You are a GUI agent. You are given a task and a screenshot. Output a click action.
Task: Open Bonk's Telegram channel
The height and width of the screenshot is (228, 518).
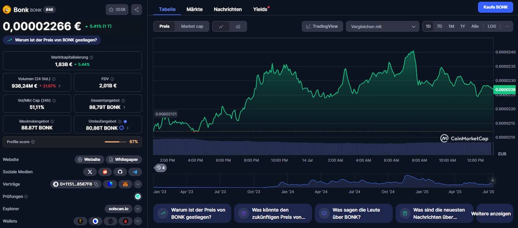click(135, 172)
